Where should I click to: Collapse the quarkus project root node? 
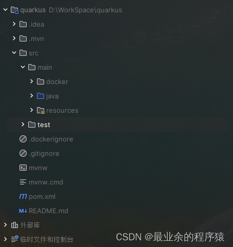6,10
